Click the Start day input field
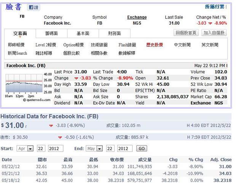 tap(41, 148)
